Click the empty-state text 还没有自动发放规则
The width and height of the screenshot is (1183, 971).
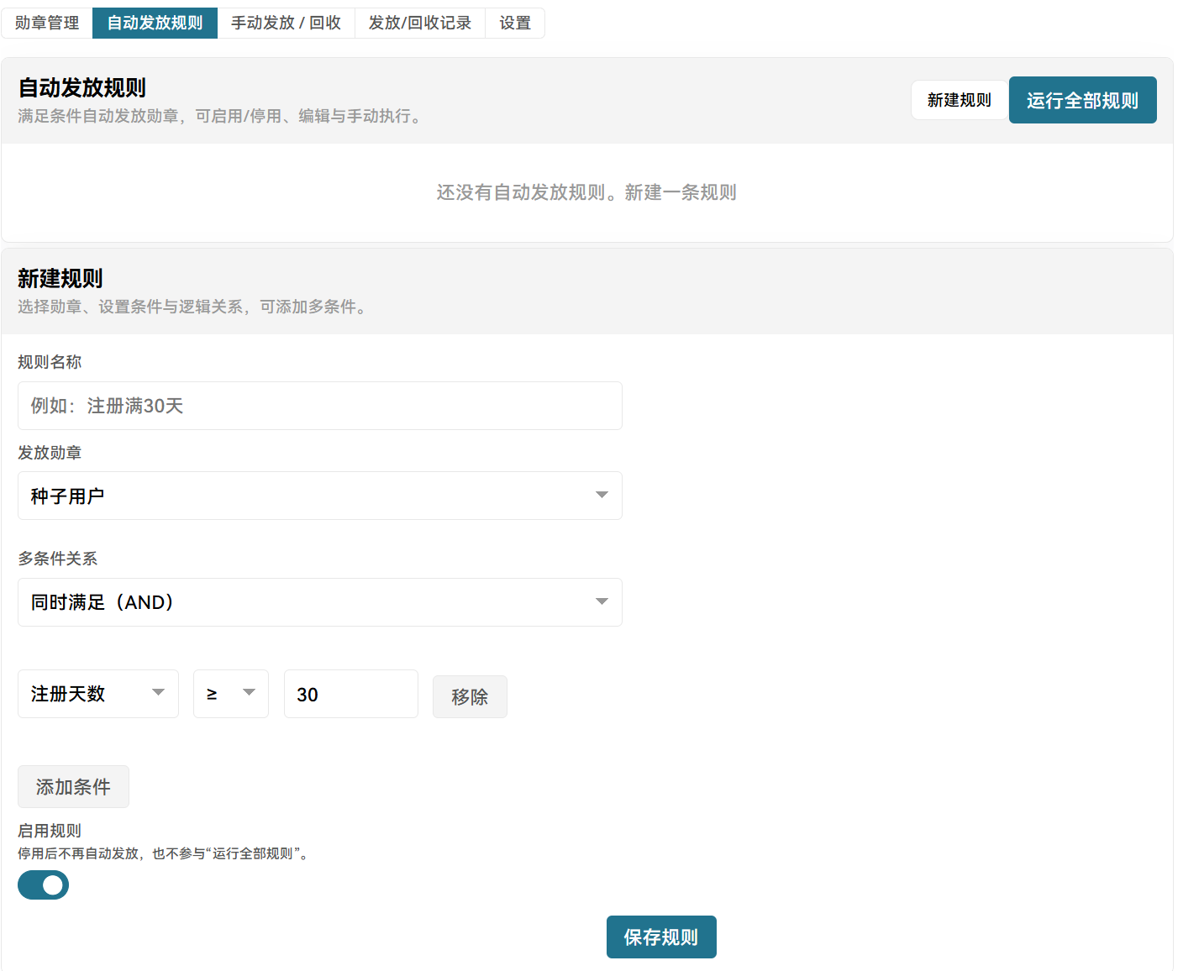click(586, 192)
